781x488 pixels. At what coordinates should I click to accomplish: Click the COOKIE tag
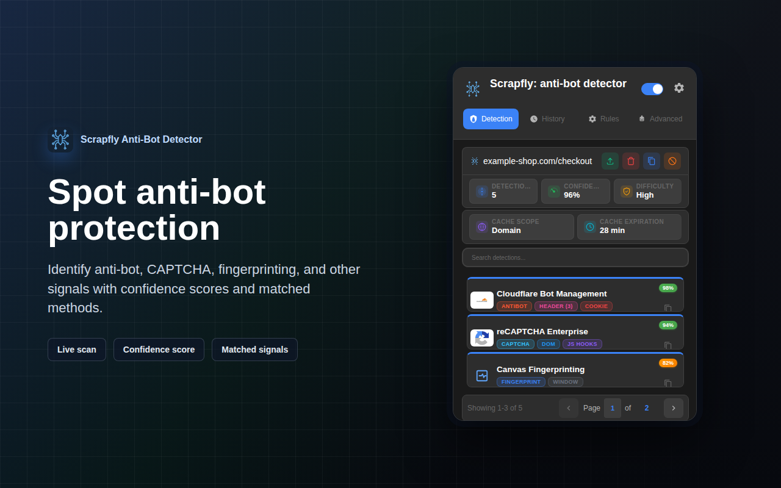(x=596, y=306)
